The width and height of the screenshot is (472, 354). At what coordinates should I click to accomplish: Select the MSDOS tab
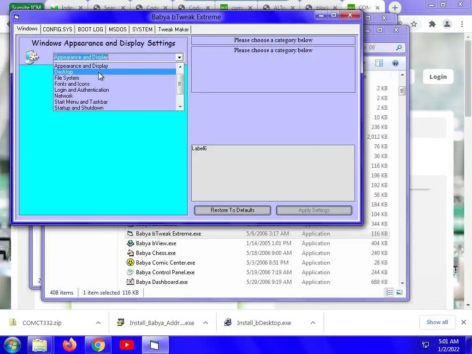118,29
